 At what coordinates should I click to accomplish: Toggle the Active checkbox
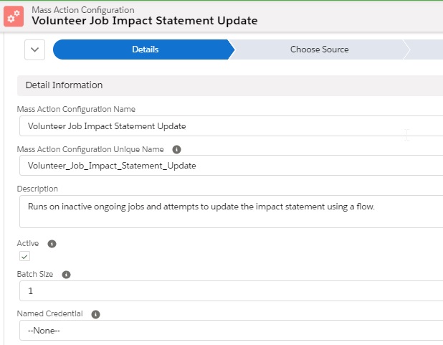point(24,256)
